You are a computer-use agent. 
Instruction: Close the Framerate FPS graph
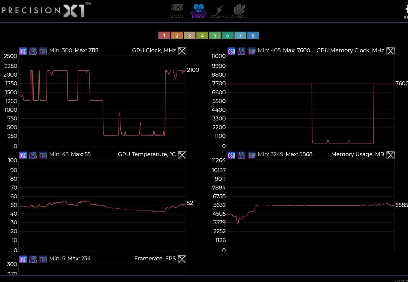pos(182,259)
